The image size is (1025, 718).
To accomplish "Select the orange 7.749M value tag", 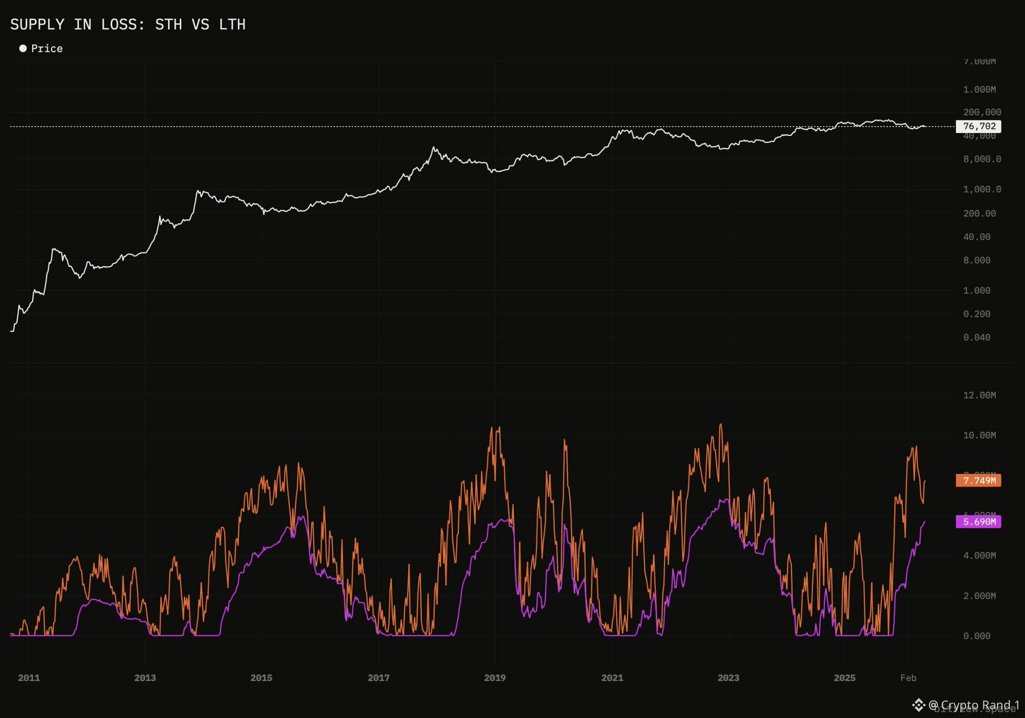I will (978, 480).
